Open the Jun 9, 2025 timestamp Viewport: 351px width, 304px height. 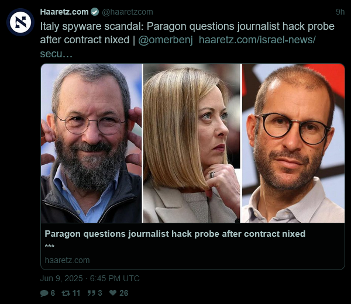tap(90, 278)
